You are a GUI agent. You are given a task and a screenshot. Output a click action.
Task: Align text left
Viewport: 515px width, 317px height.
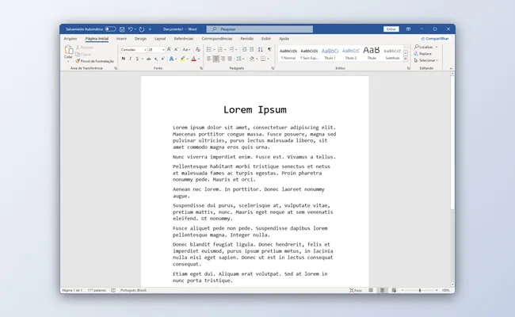pyautogui.click(x=209, y=59)
